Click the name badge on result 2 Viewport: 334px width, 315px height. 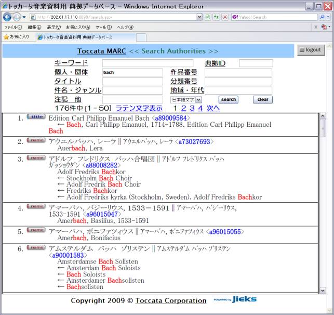pyautogui.click(x=36, y=140)
